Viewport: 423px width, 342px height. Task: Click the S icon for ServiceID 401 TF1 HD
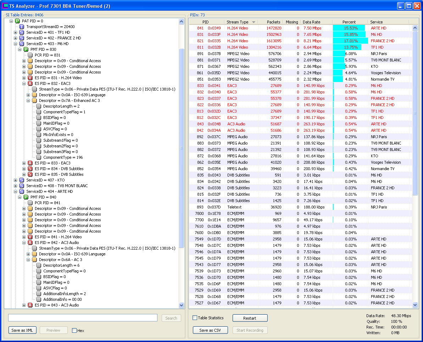(x=22, y=32)
